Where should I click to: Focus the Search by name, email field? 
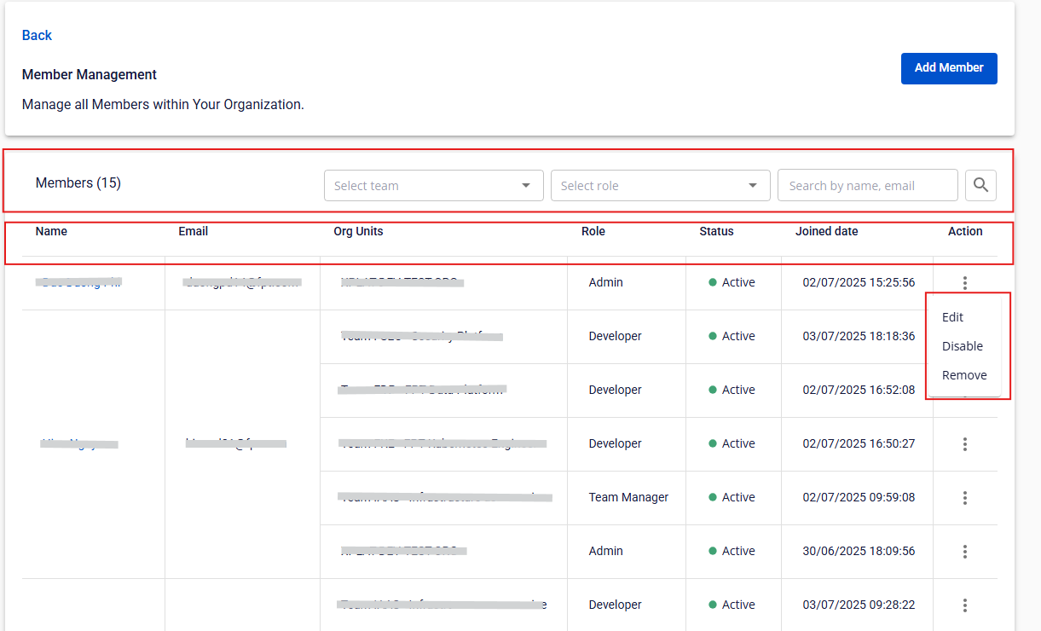[867, 186]
